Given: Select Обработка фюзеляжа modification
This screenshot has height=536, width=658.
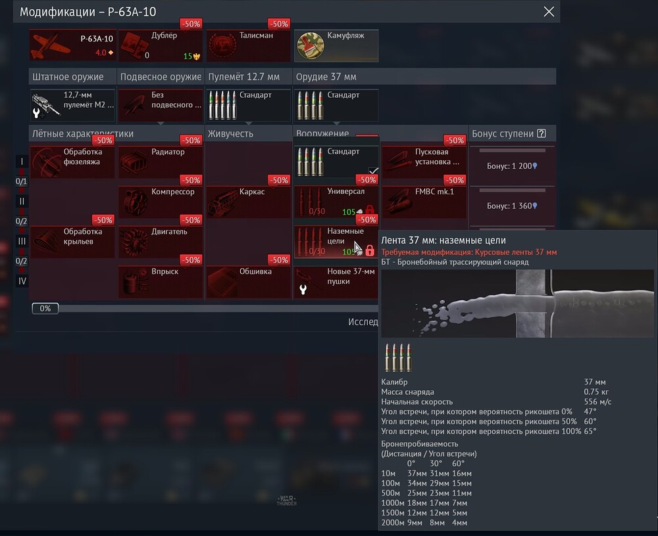Looking at the screenshot, I should coord(72,162).
